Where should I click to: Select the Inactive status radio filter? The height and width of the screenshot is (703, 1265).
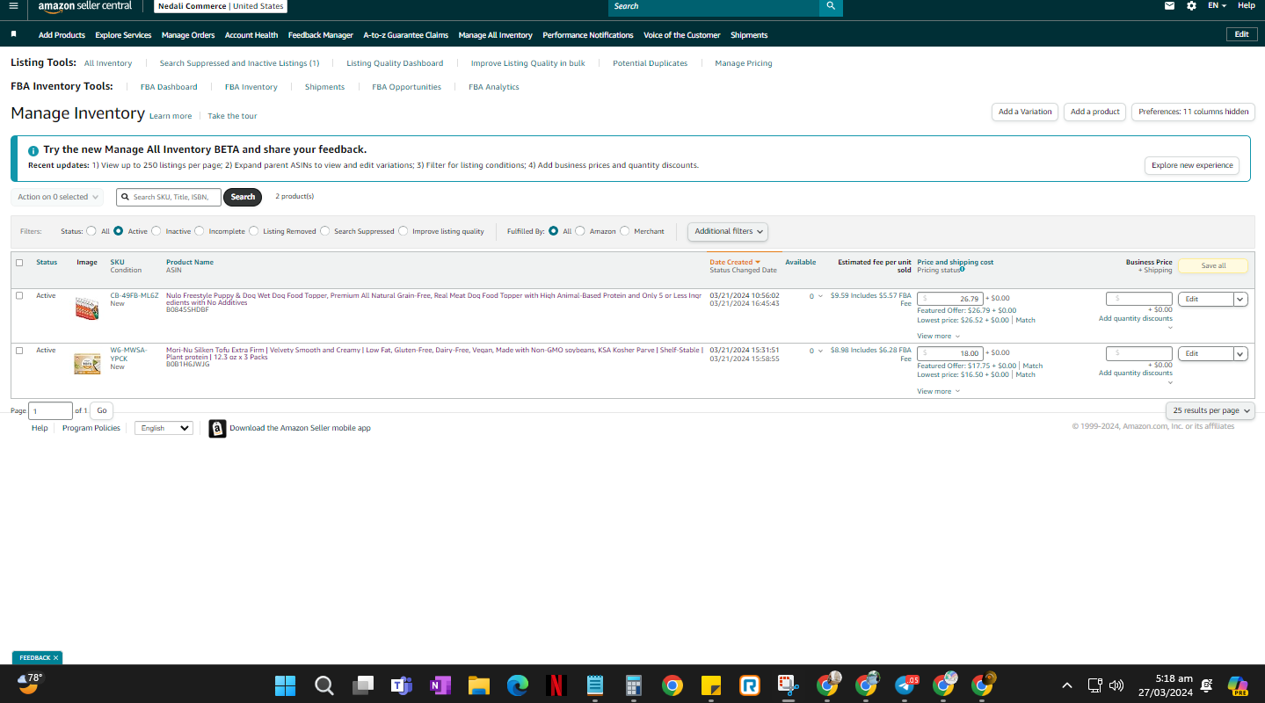(156, 231)
